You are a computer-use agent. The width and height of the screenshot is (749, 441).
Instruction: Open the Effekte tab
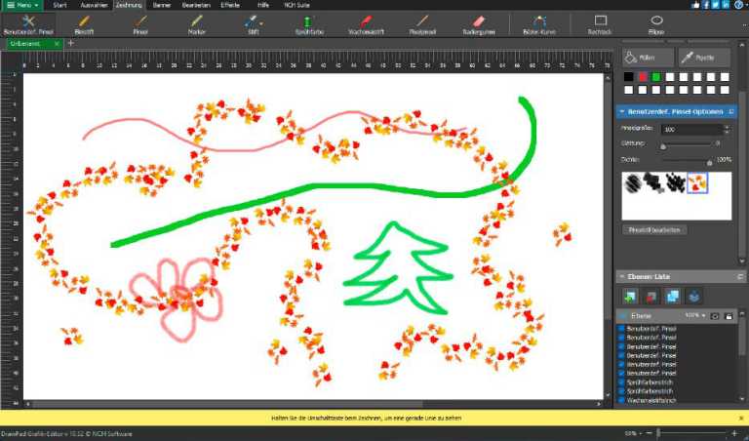coord(230,5)
